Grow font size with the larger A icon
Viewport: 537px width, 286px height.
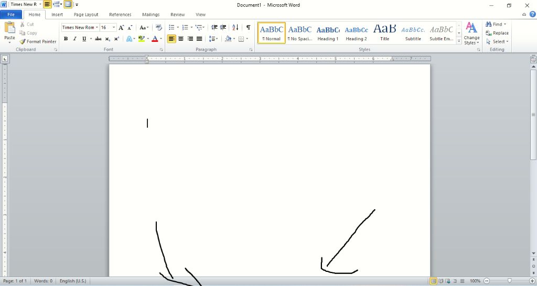[x=121, y=28]
